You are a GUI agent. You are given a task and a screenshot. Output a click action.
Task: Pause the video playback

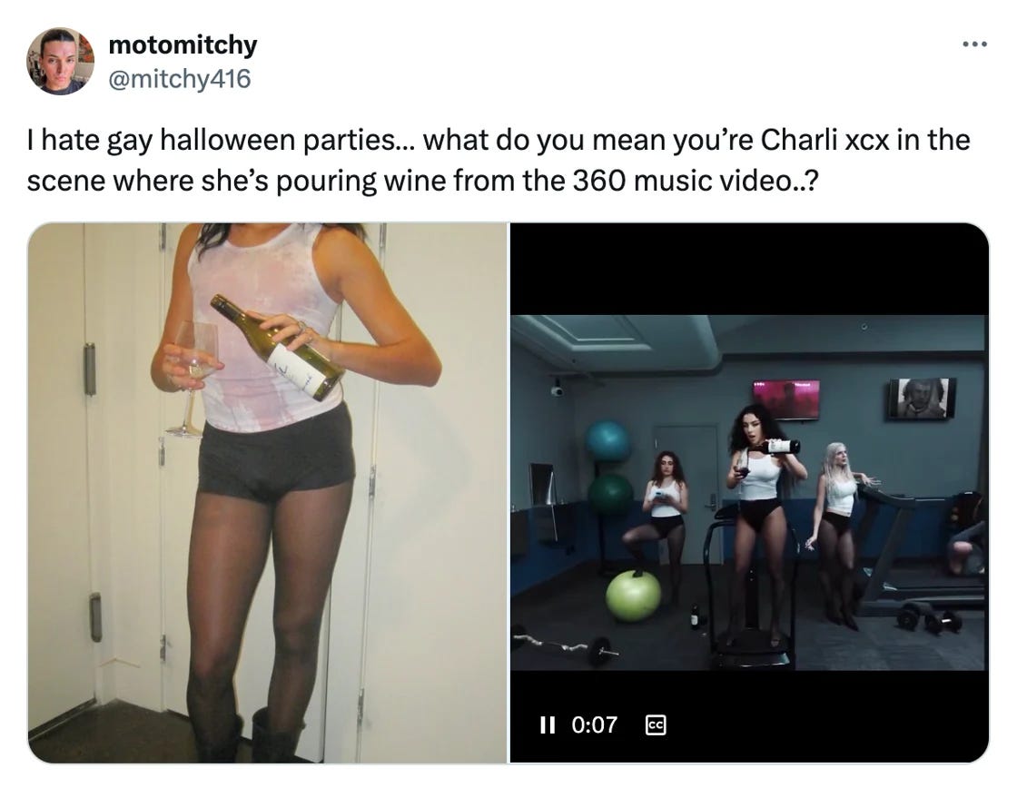pos(548,724)
